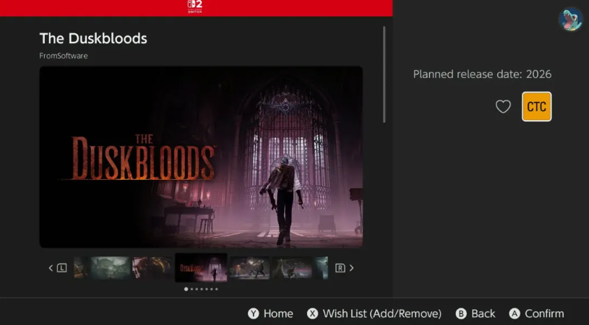589x325 pixels.
Task: Click the Home label in footer
Action: [x=278, y=313]
